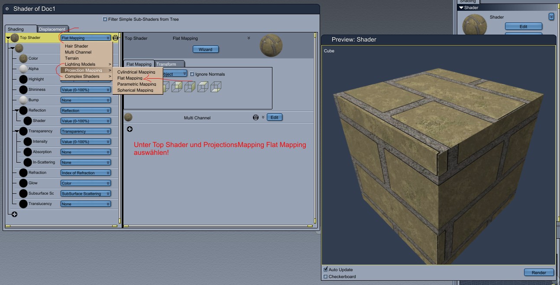
Task: Choose Hair Shader from the menu
Action: point(77,46)
